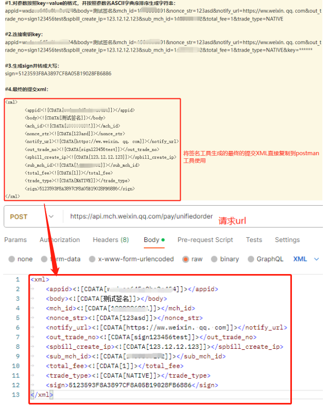Click line 1 opening xml tag in editor
Image resolution: width=325 pixels, height=405 pixels.
coord(40,279)
